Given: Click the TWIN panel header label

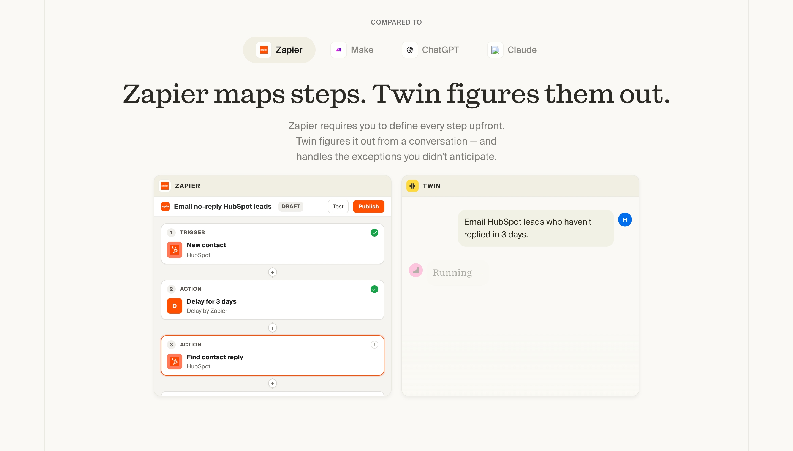Looking at the screenshot, I should (x=431, y=186).
